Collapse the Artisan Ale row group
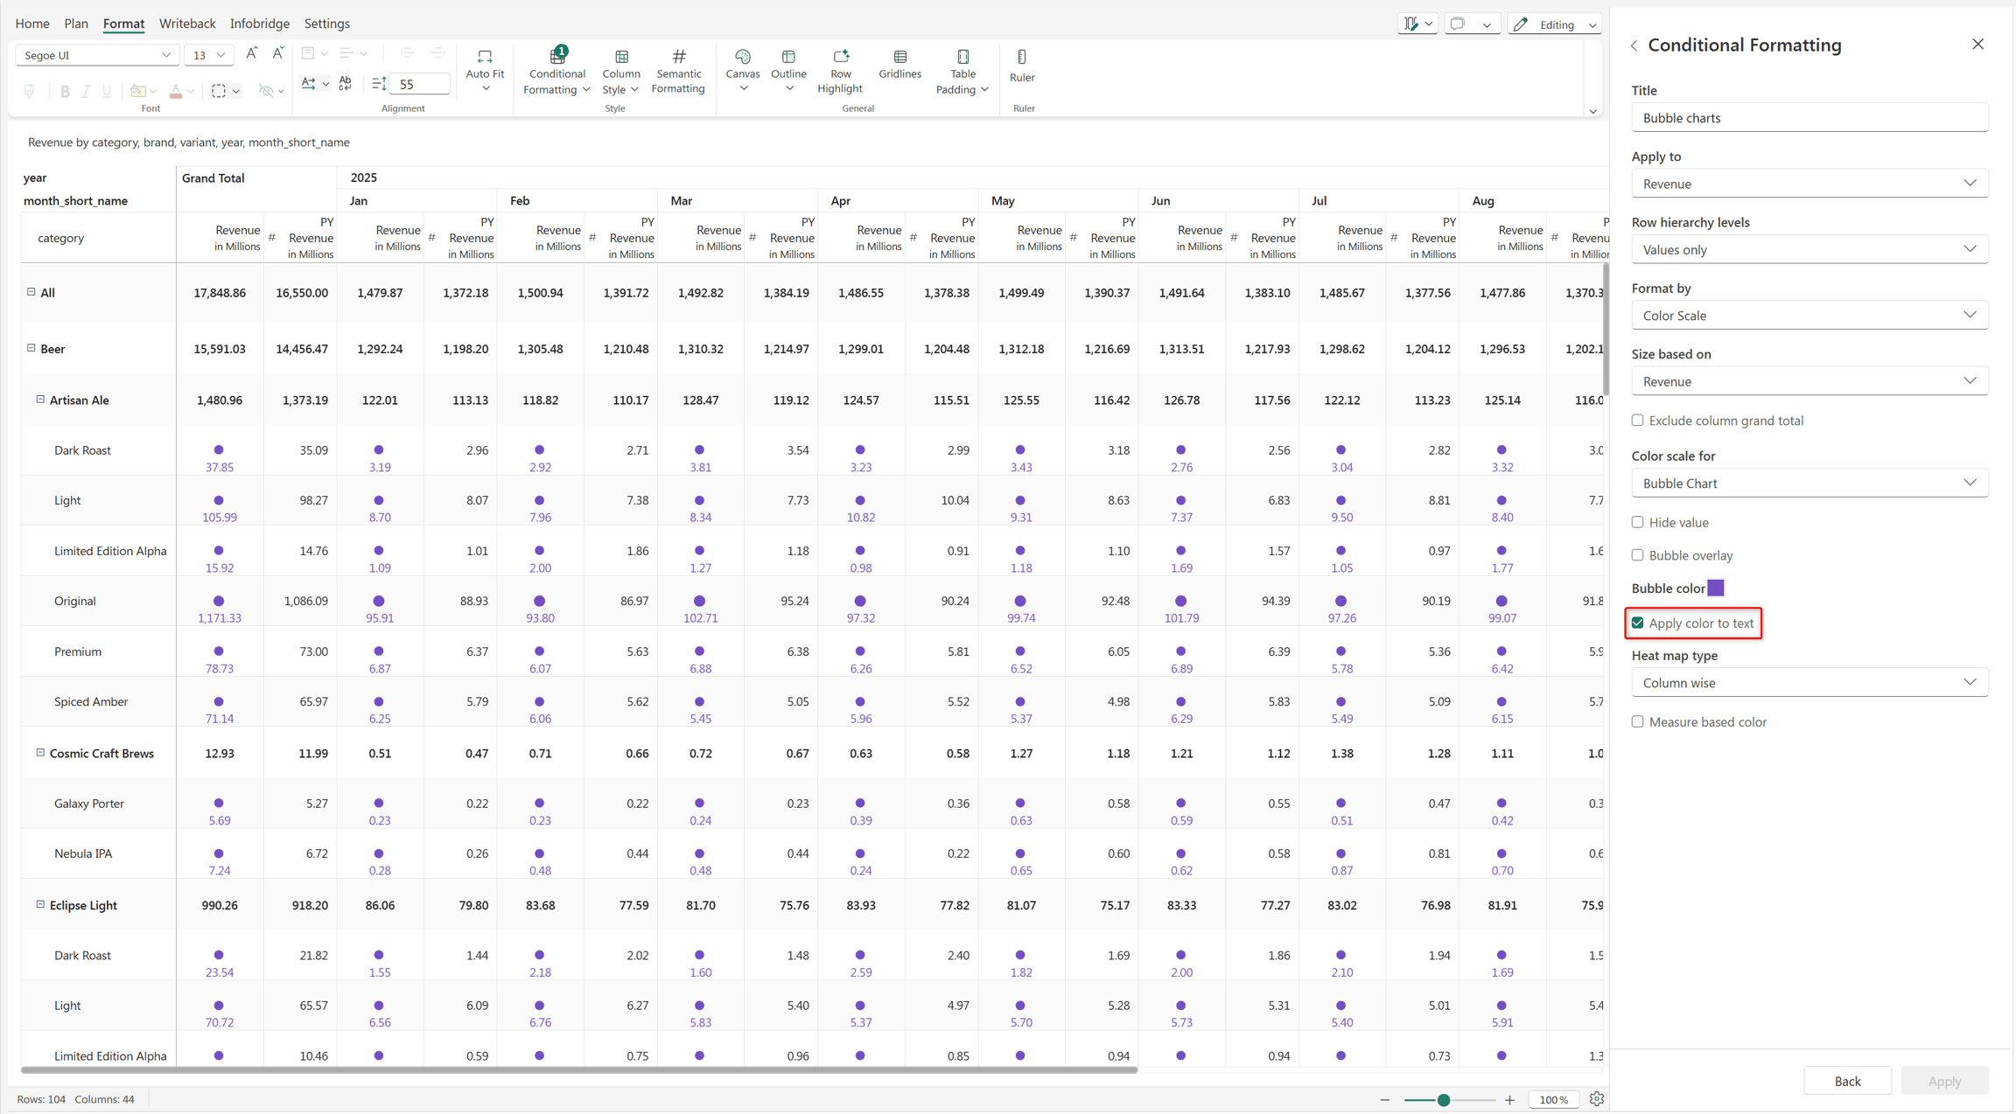This screenshot has width=2016, height=1114. [x=40, y=400]
